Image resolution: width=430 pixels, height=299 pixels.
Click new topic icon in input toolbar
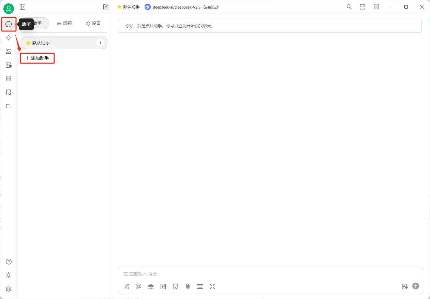pyautogui.click(x=127, y=287)
